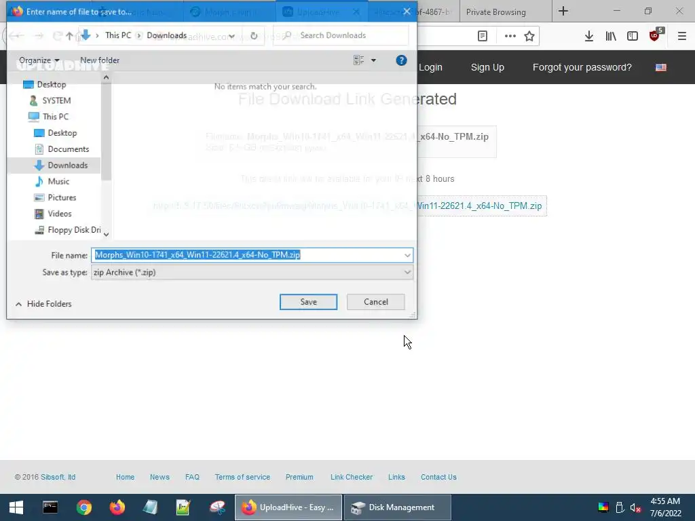The width and height of the screenshot is (695, 521).
Task: Open address path history dropdown
Action: pos(232,35)
